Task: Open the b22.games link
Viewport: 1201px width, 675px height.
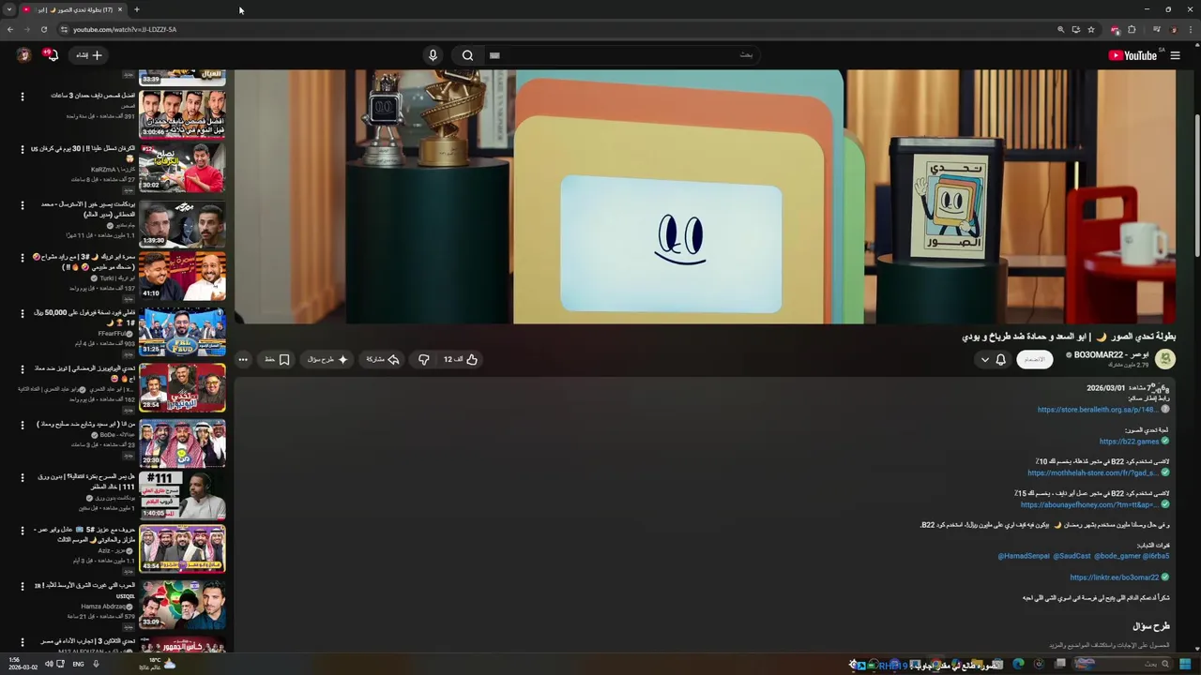Action: (1129, 442)
